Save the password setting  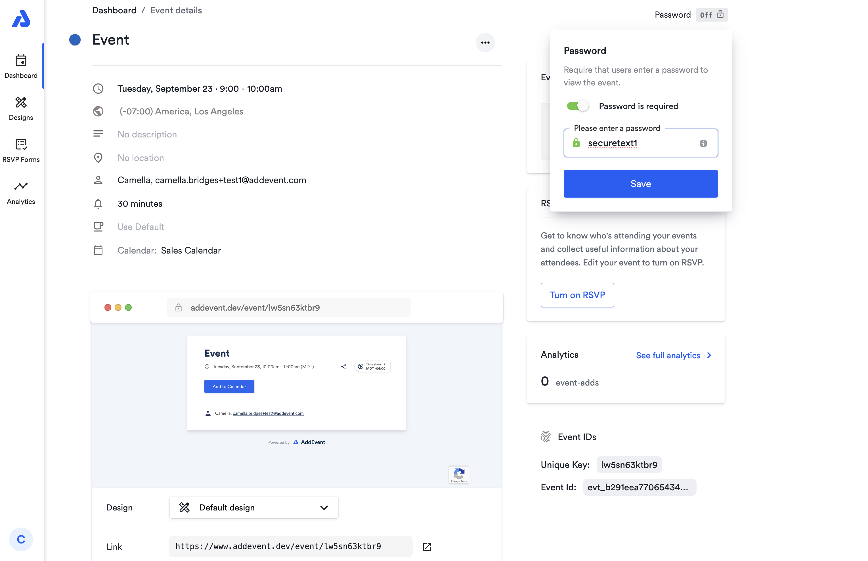coord(640,184)
